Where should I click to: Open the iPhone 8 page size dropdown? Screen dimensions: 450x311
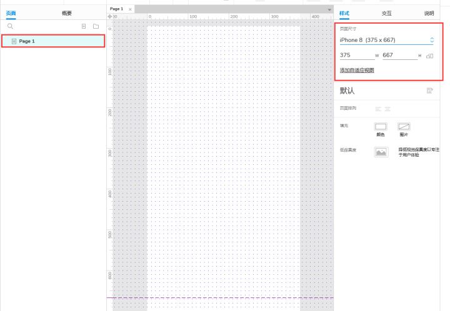point(386,40)
